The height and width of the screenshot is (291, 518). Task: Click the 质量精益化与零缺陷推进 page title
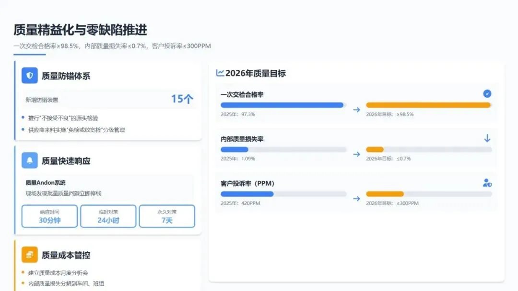(80, 30)
